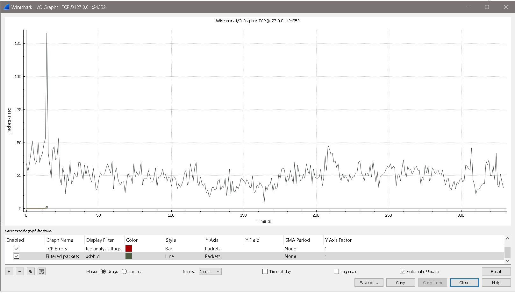The width and height of the screenshot is (515, 293).
Task: Click Y Axis Factor 1 for TCP Errors
Action: coord(326,249)
